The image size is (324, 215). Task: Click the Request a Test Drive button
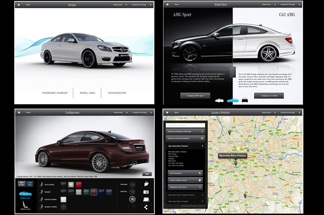(x=185, y=187)
